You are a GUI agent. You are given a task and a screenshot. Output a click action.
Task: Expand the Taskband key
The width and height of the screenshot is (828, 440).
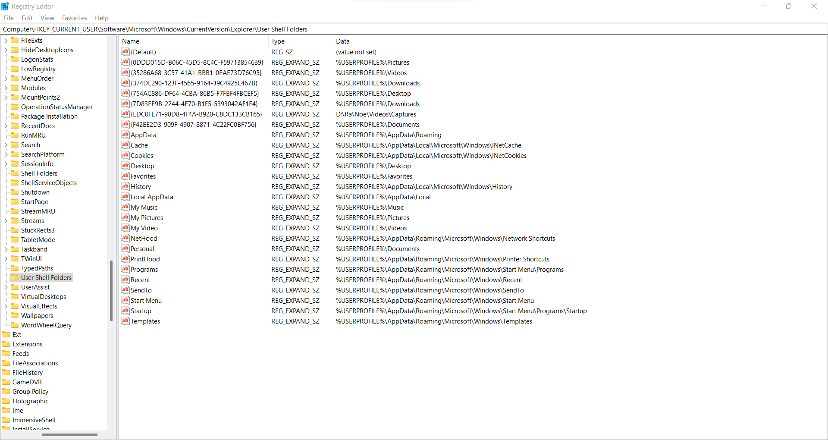(6, 249)
